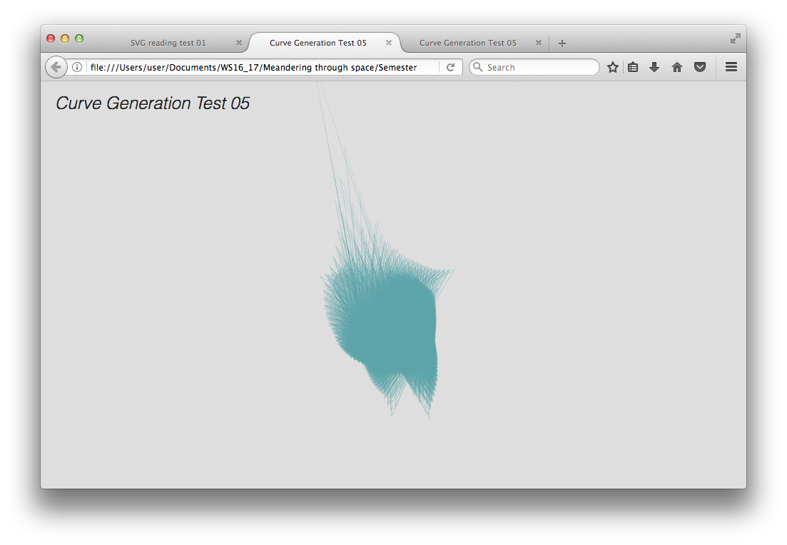Viewport: 787px width, 545px height.
Task: Show the bookmarks list menu
Action: [633, 67]
